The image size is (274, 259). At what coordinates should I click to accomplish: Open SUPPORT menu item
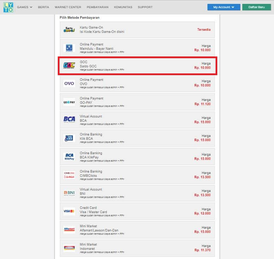coord(145,7)
